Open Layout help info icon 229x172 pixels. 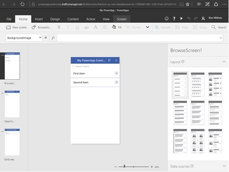click(183, 62)
